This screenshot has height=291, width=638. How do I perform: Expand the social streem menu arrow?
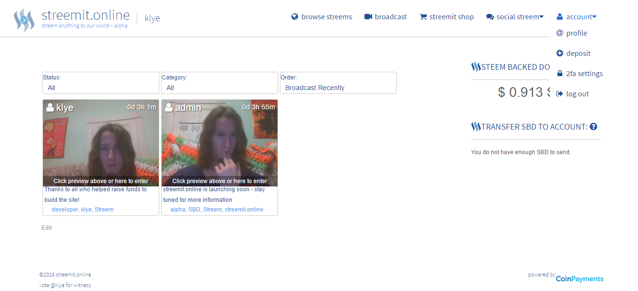pyautogui.click(x=541, y=17)
